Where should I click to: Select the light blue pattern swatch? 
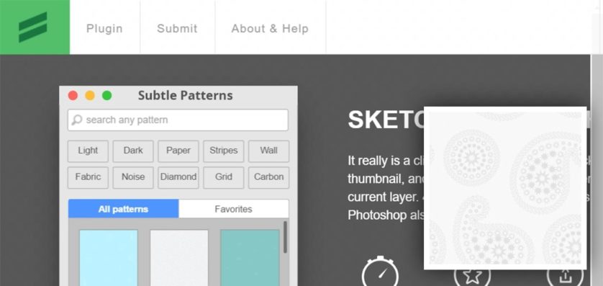[109, 258]
